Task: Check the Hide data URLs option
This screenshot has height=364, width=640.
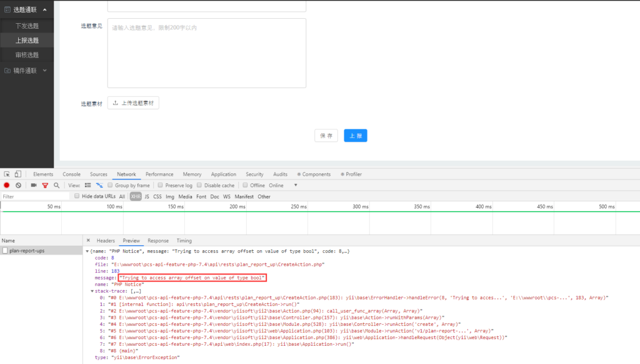Action: point(78,196)
